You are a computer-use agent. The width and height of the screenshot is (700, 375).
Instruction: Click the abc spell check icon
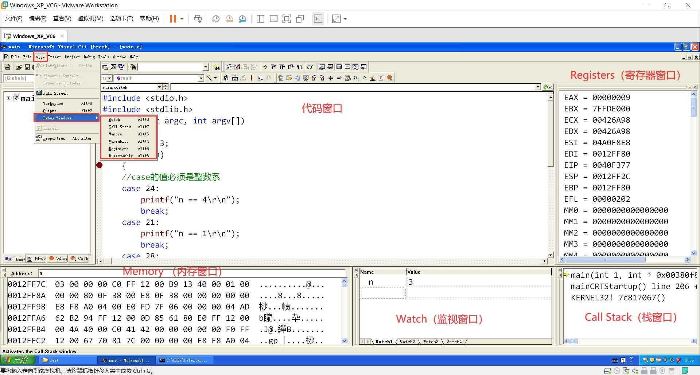coord(373,78)
